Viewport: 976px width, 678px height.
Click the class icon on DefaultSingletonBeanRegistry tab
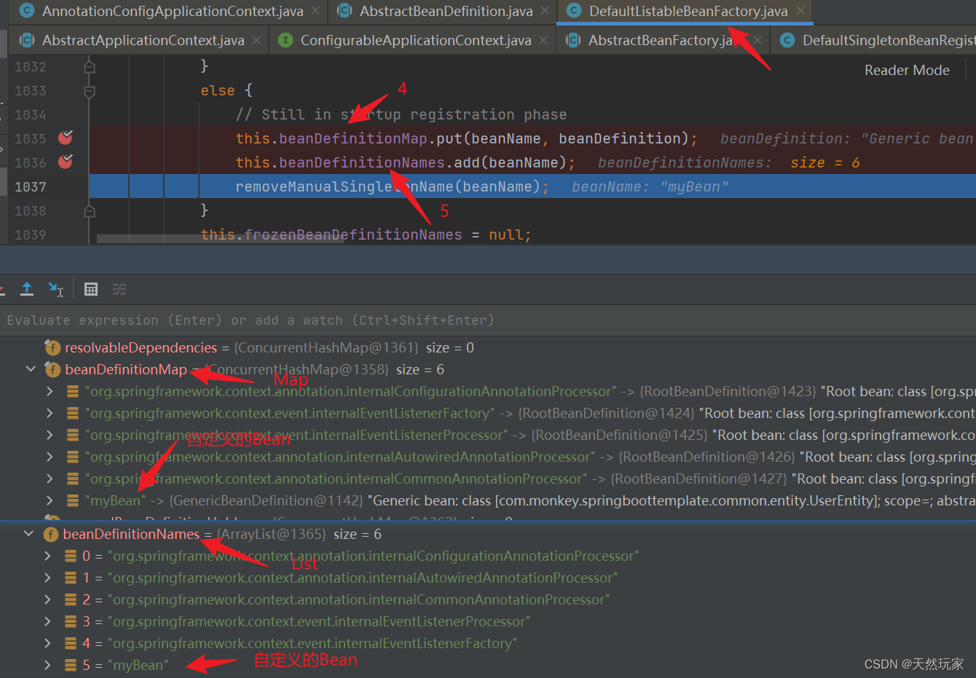[x=787, y=40]
